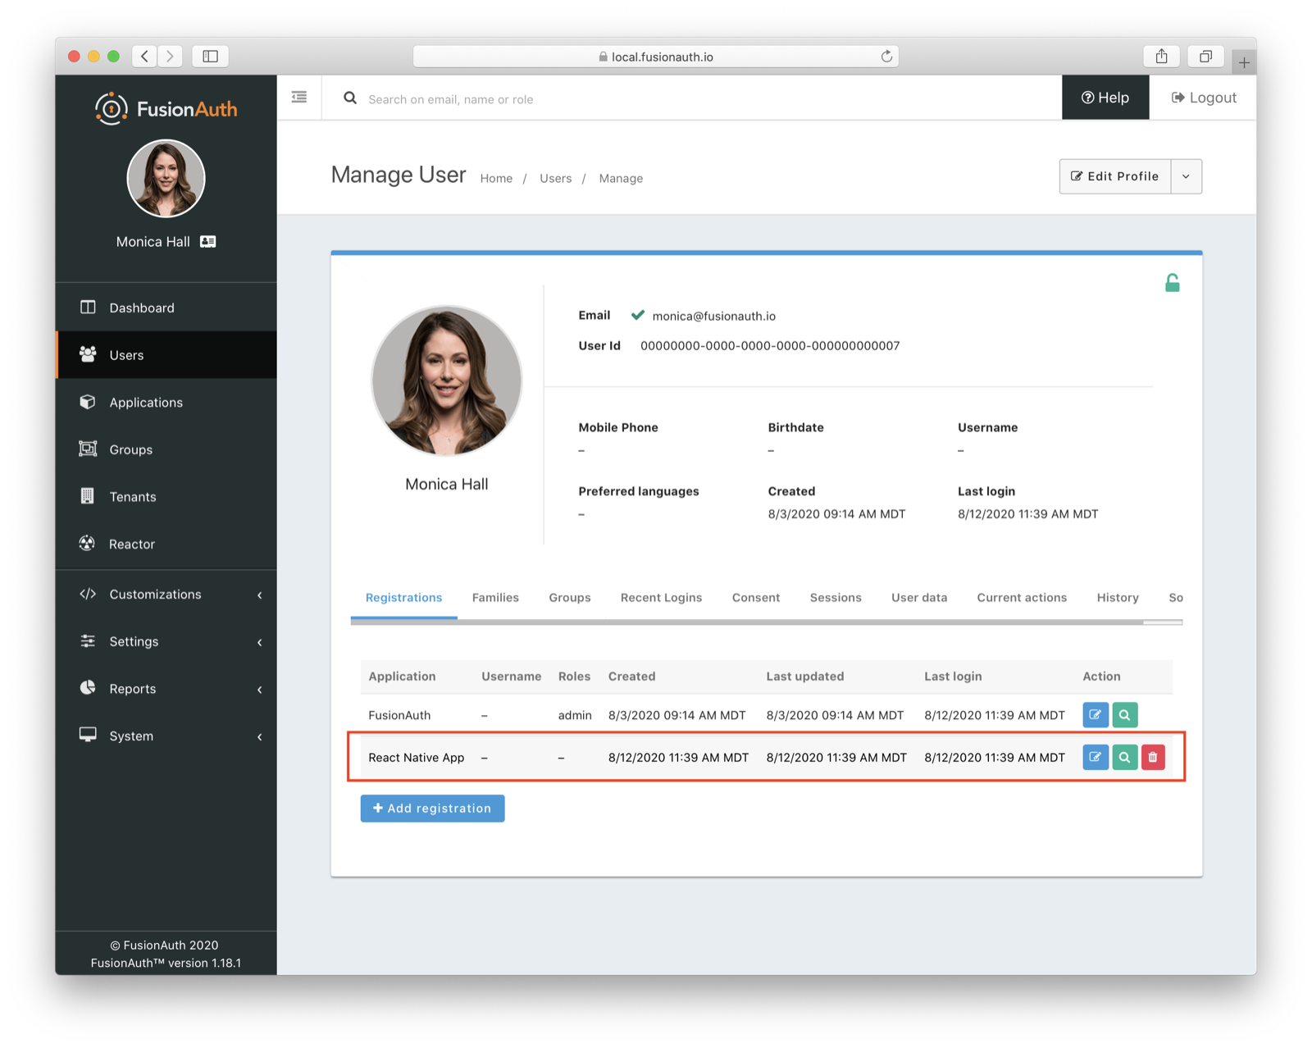Click the horizontal tab scrollbar

[747, 622]
